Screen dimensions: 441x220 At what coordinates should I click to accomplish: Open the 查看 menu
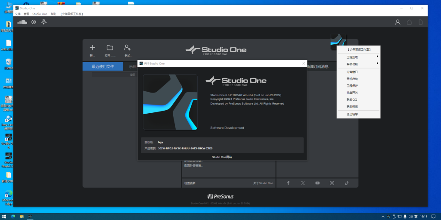[x=26, y=14]
